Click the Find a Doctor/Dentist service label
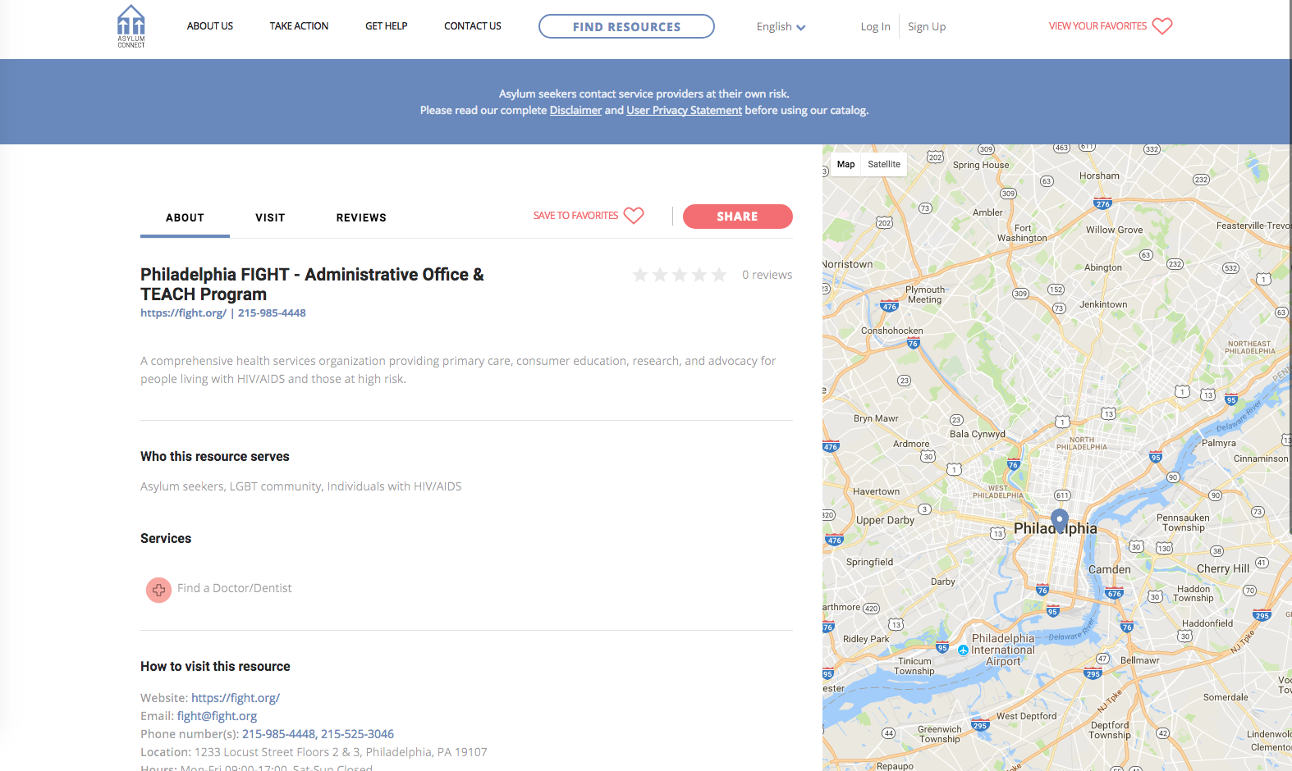1292x771 pixels. (x=235, y=588)
